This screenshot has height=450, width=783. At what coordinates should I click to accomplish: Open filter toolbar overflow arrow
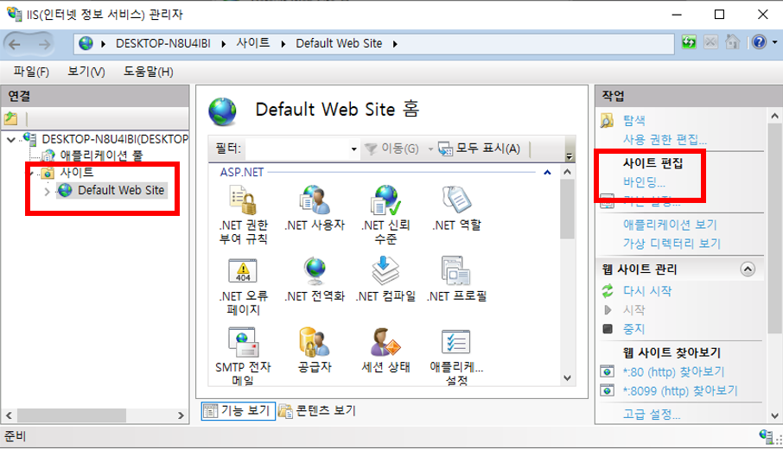569,156
